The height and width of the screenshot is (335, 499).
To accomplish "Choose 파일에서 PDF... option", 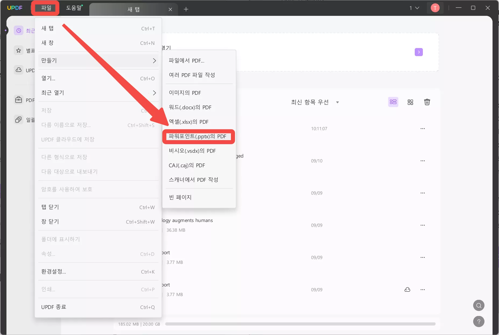I will point(199,61).
